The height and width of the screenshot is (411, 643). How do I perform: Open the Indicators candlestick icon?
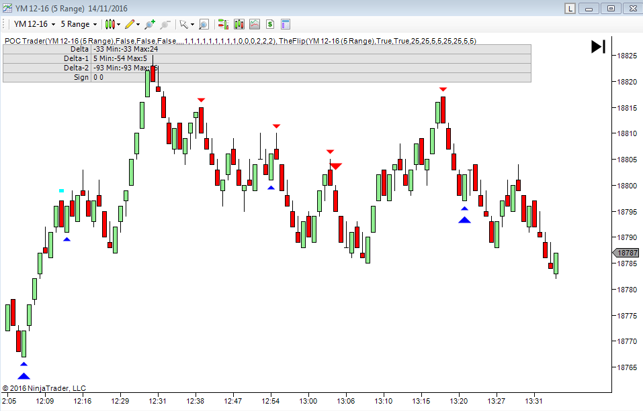[239, 24]
